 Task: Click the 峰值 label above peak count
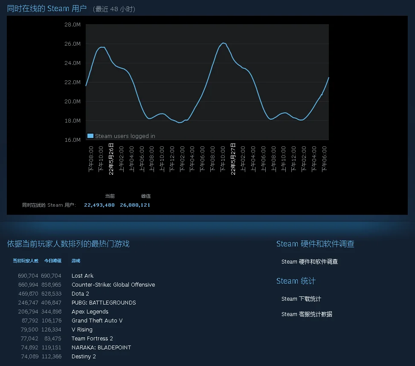[x=146, y=196]
